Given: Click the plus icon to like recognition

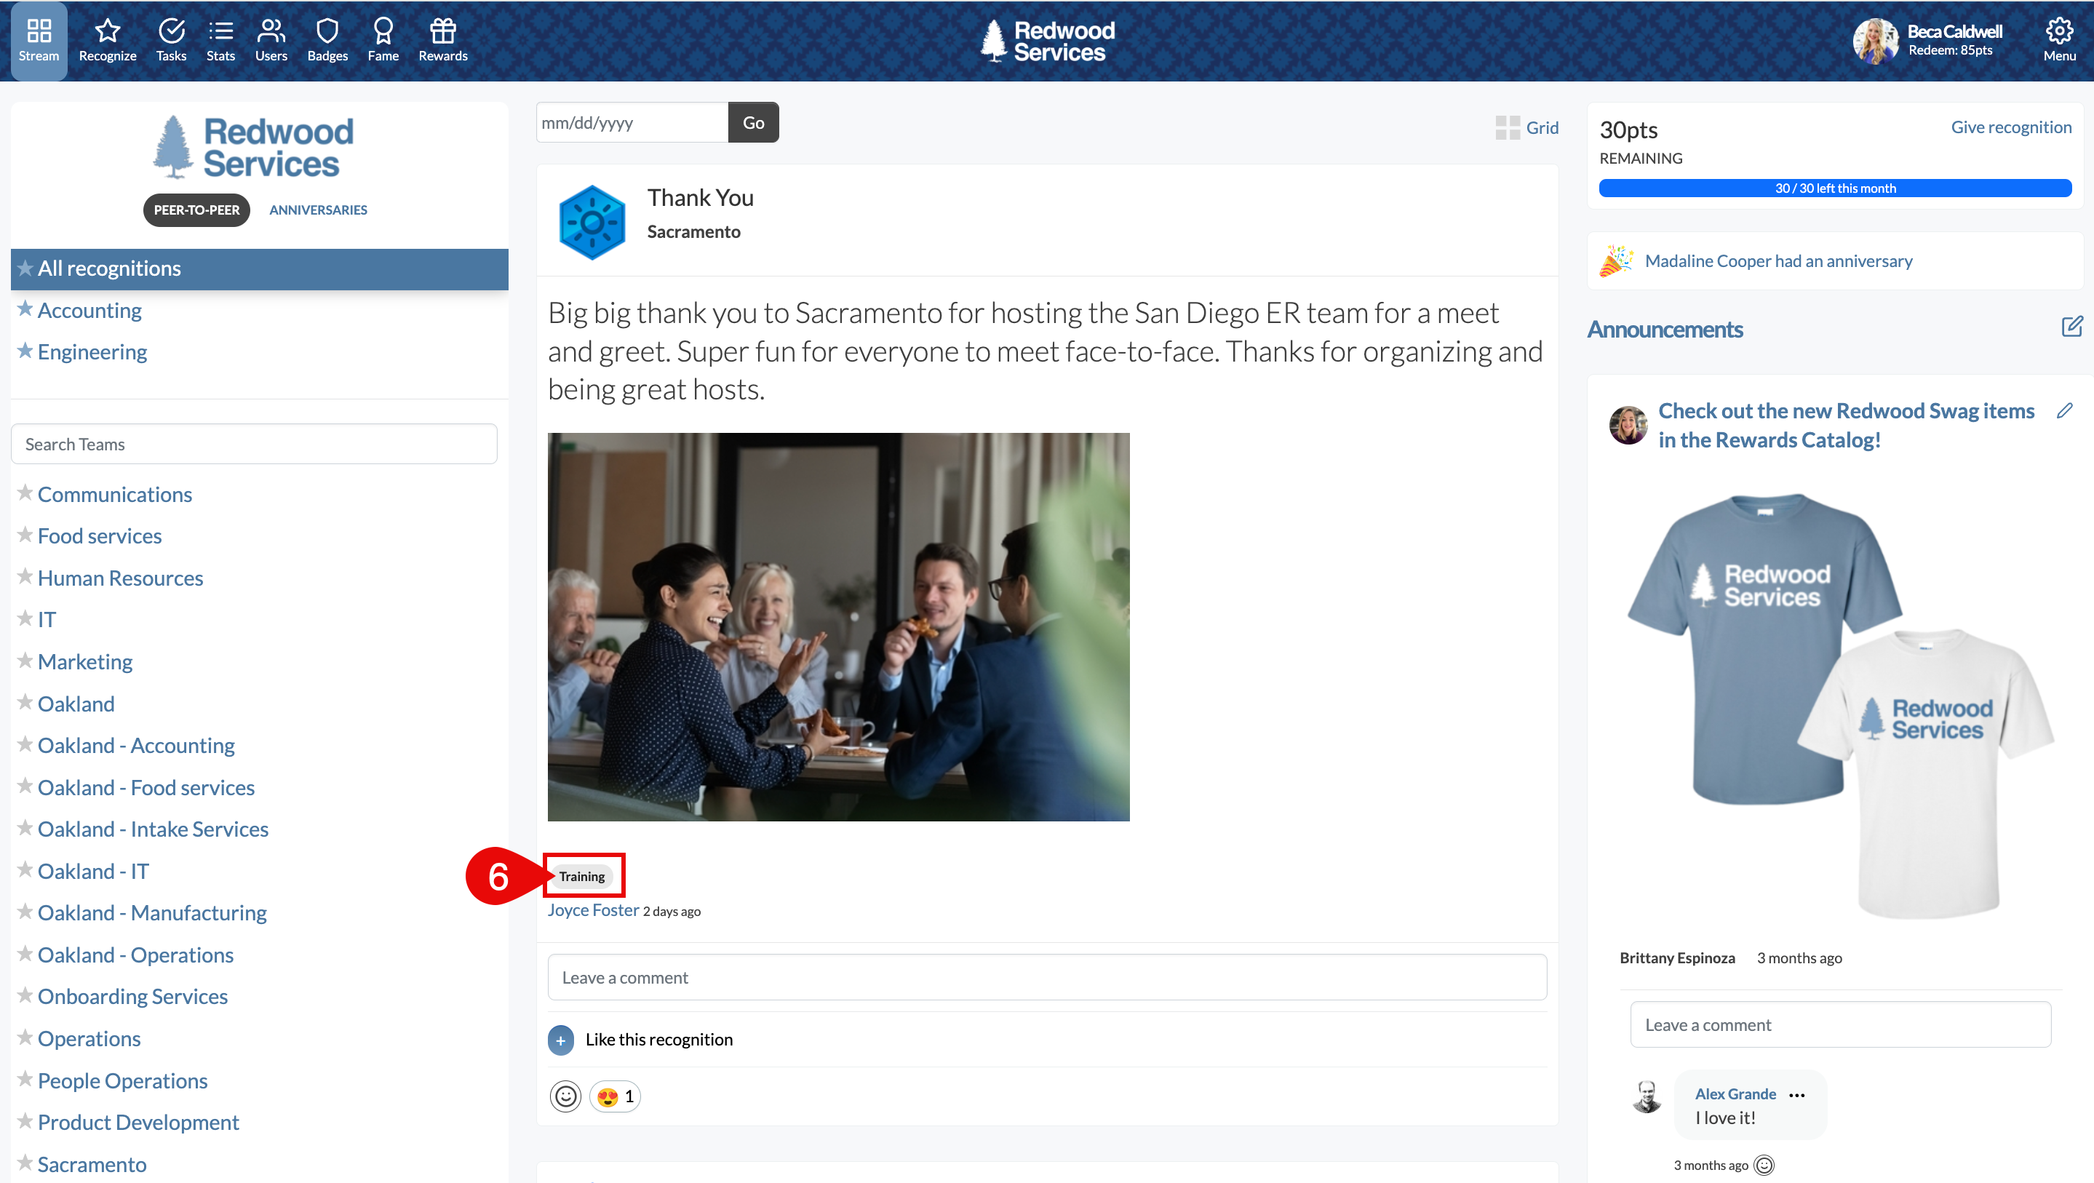Looking at the screenshot, I should pos(560,1040).
